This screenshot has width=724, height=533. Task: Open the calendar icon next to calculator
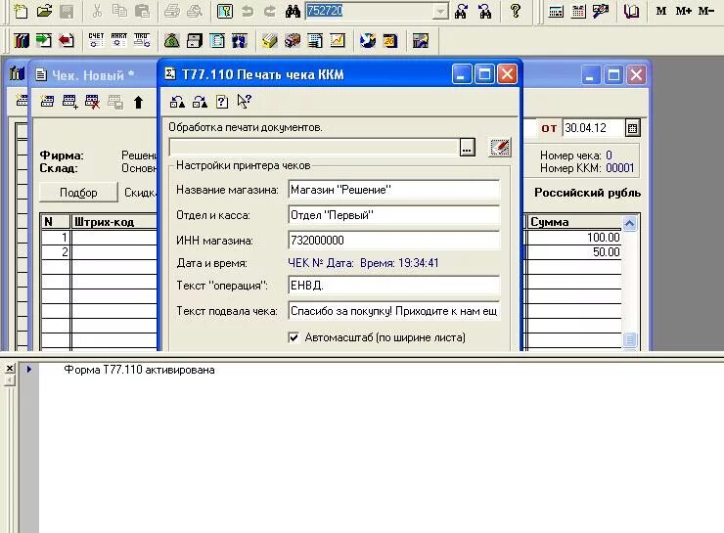578,11
